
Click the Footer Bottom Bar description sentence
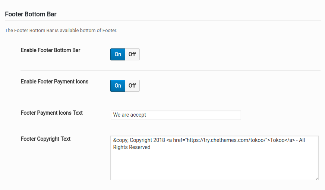coord(61,31)
